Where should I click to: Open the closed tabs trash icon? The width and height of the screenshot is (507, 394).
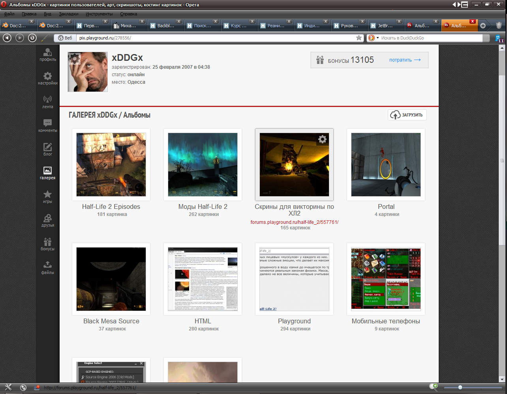pyautogui.click(x=499, y=25)
